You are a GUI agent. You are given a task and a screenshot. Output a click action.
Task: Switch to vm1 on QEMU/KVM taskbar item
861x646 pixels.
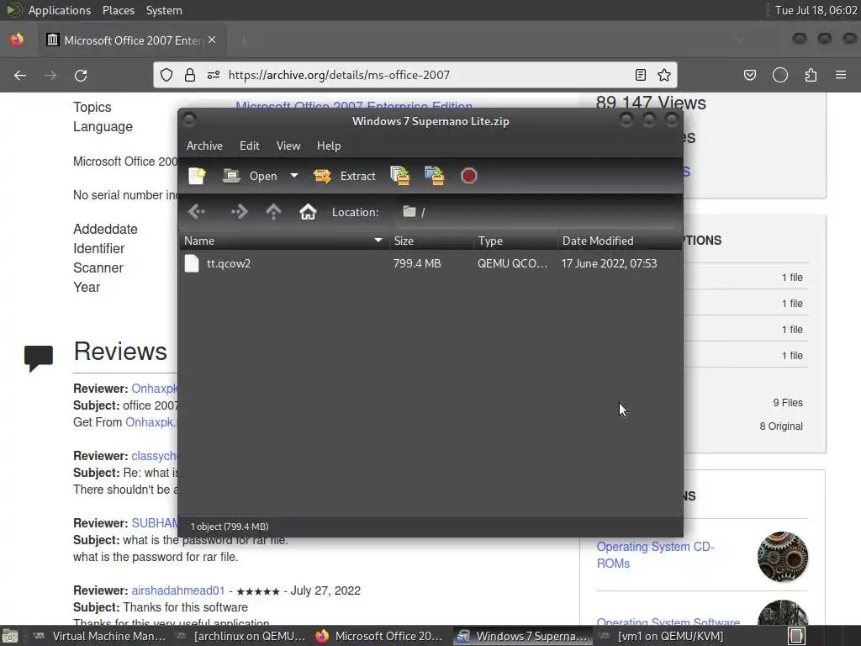[661, 636]
